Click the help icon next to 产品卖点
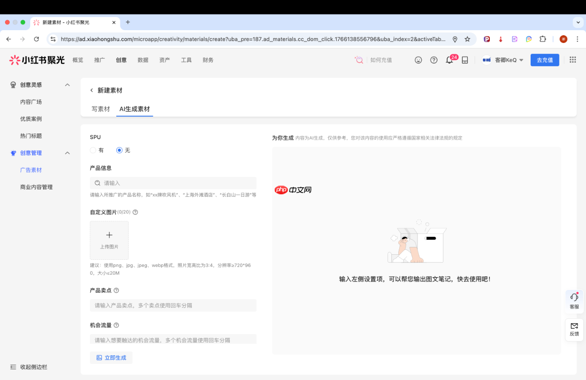Viewport: 586px width, 380px height. click(116, 290)
